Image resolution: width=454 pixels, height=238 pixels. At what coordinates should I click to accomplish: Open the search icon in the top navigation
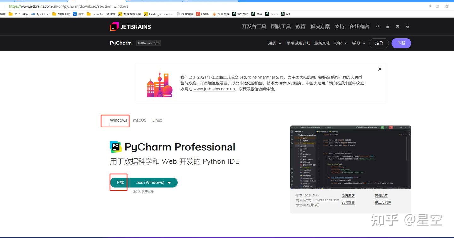point(378,26)
